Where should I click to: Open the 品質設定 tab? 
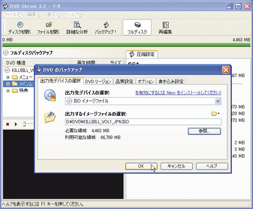point(125,82)
